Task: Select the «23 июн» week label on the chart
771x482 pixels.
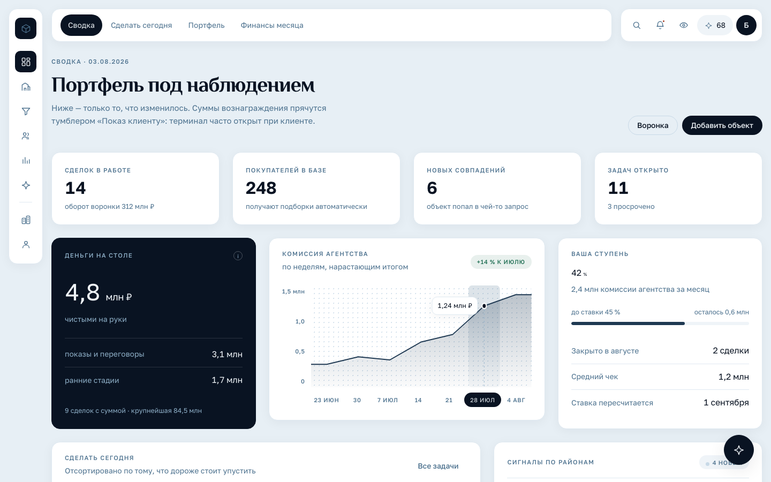Action: 326,400
